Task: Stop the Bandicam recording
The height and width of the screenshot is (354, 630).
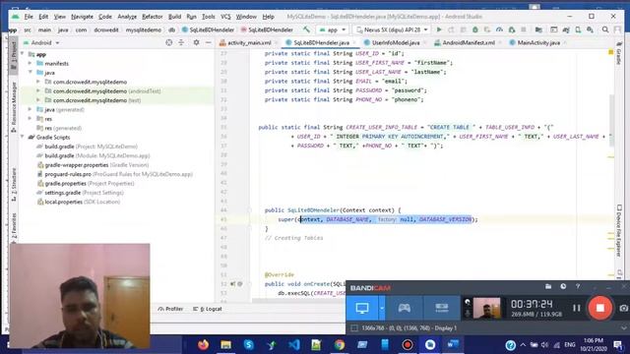Action: pos(599,308)
